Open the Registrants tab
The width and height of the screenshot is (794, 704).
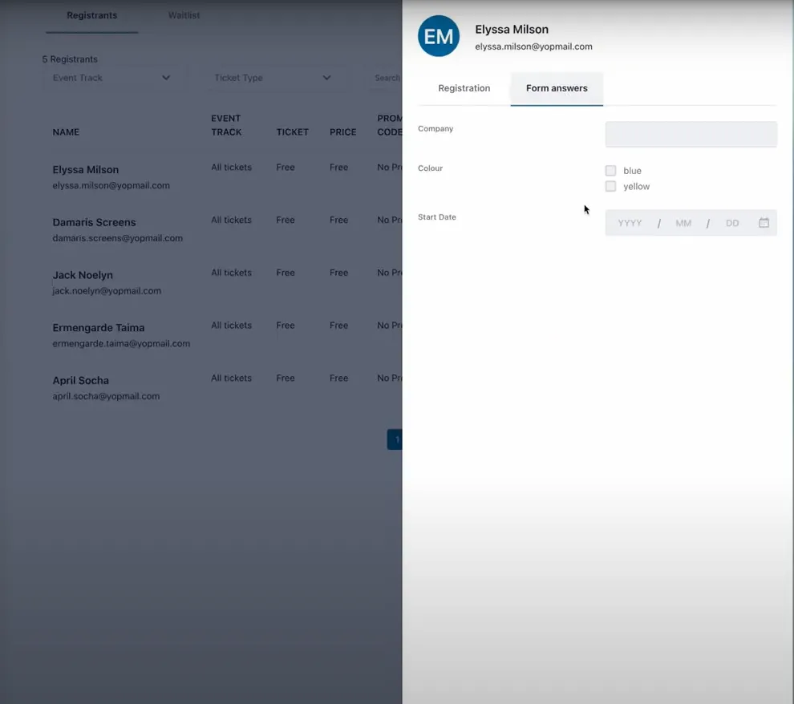click(x=91, y=15)
